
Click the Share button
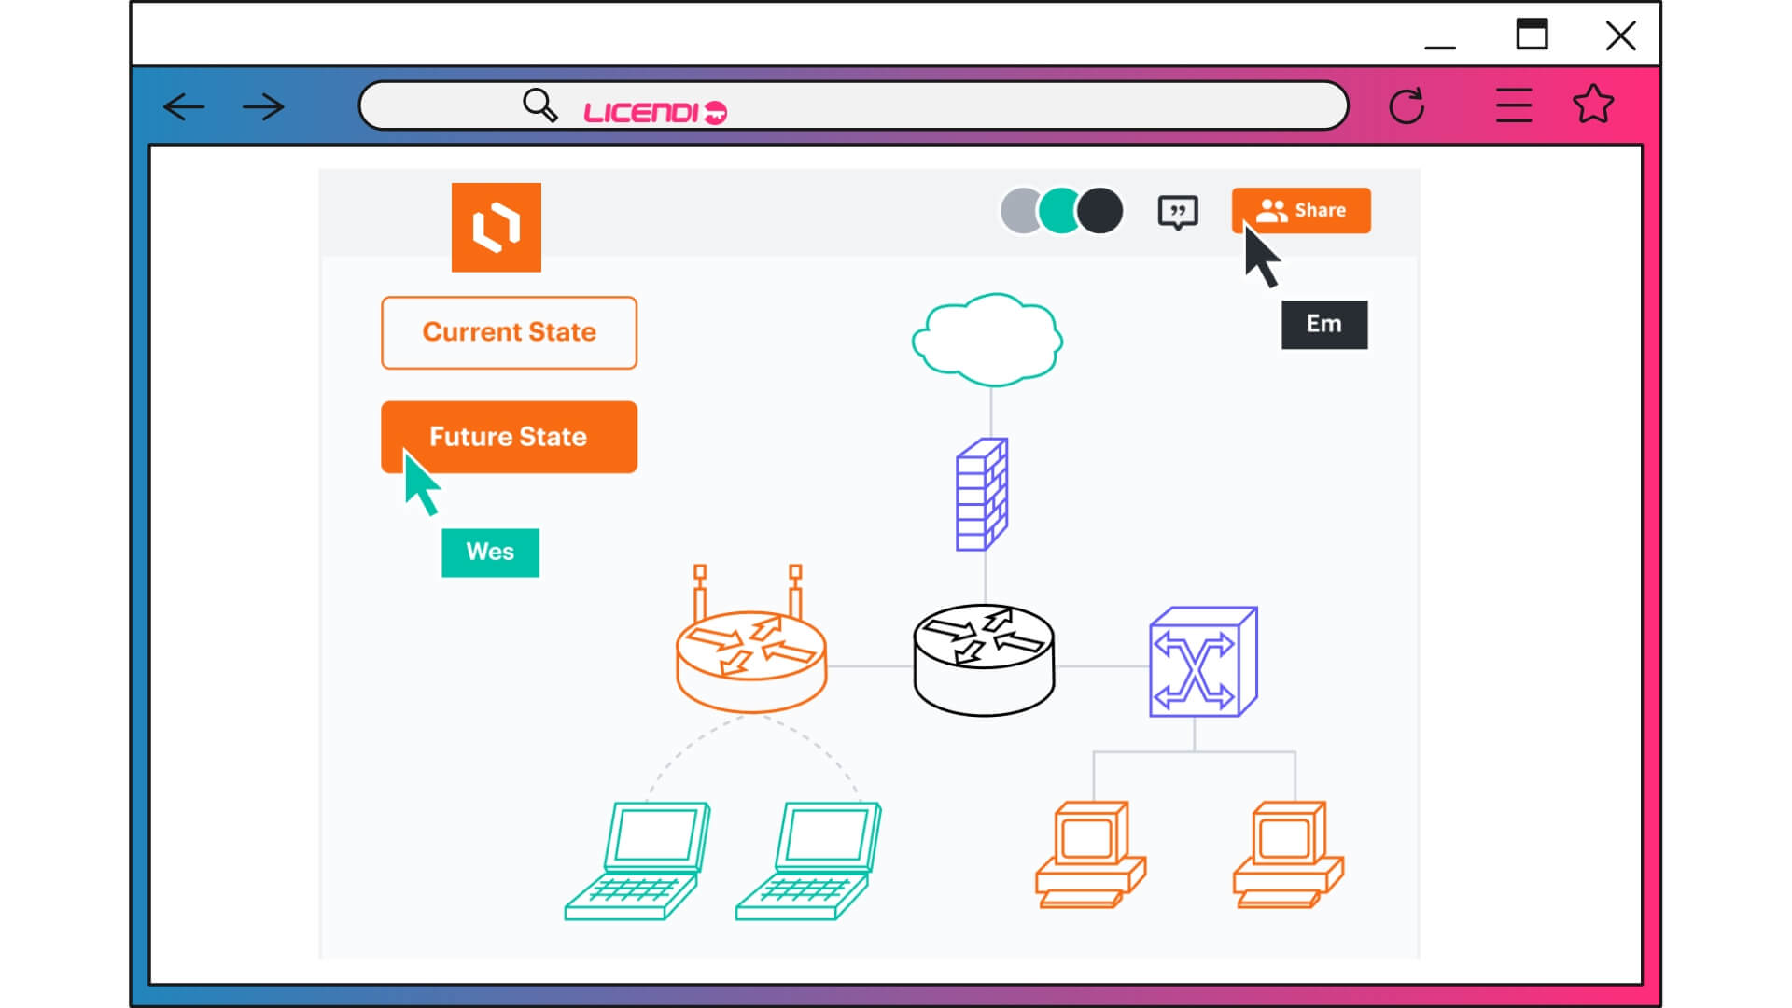1301,209
